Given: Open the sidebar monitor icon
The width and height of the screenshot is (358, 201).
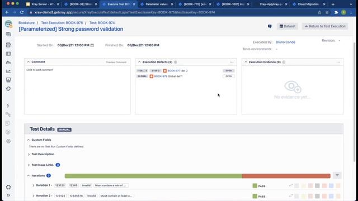Looking at the screenshot, I should click(x=8, y=80).
